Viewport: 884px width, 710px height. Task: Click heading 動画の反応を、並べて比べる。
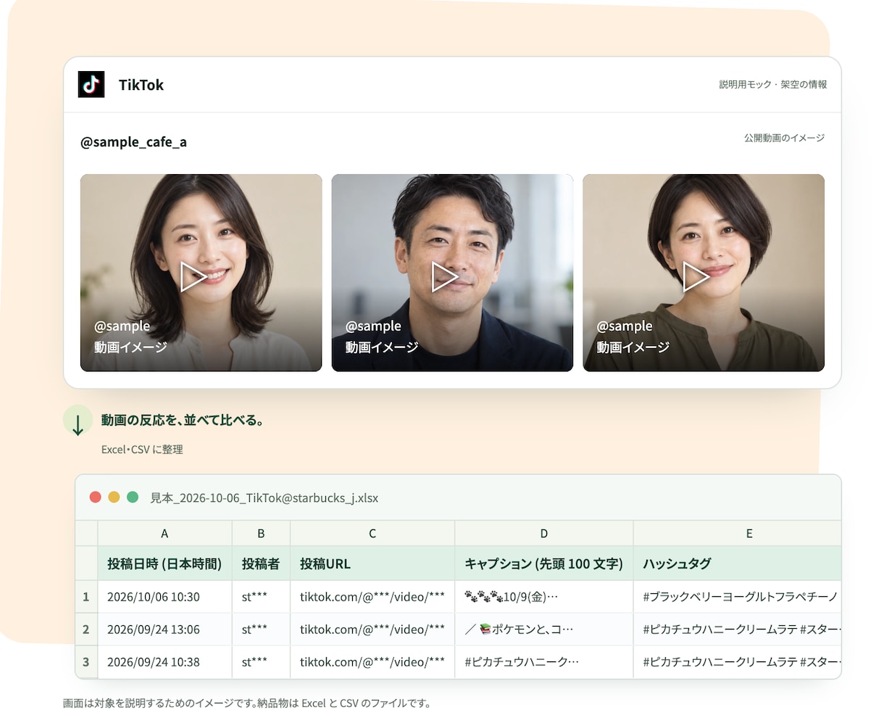coord(182,420)
